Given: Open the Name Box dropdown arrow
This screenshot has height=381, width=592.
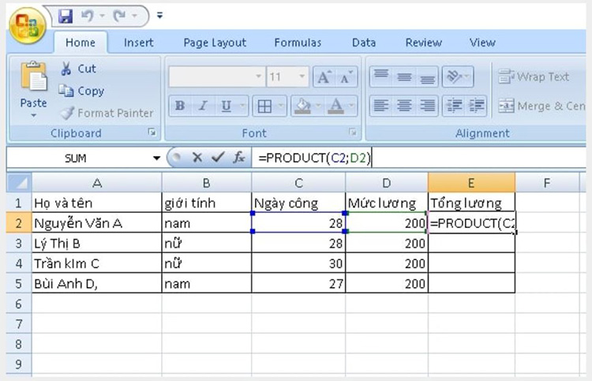Looking at the screenshot, I should pos(156,158).
